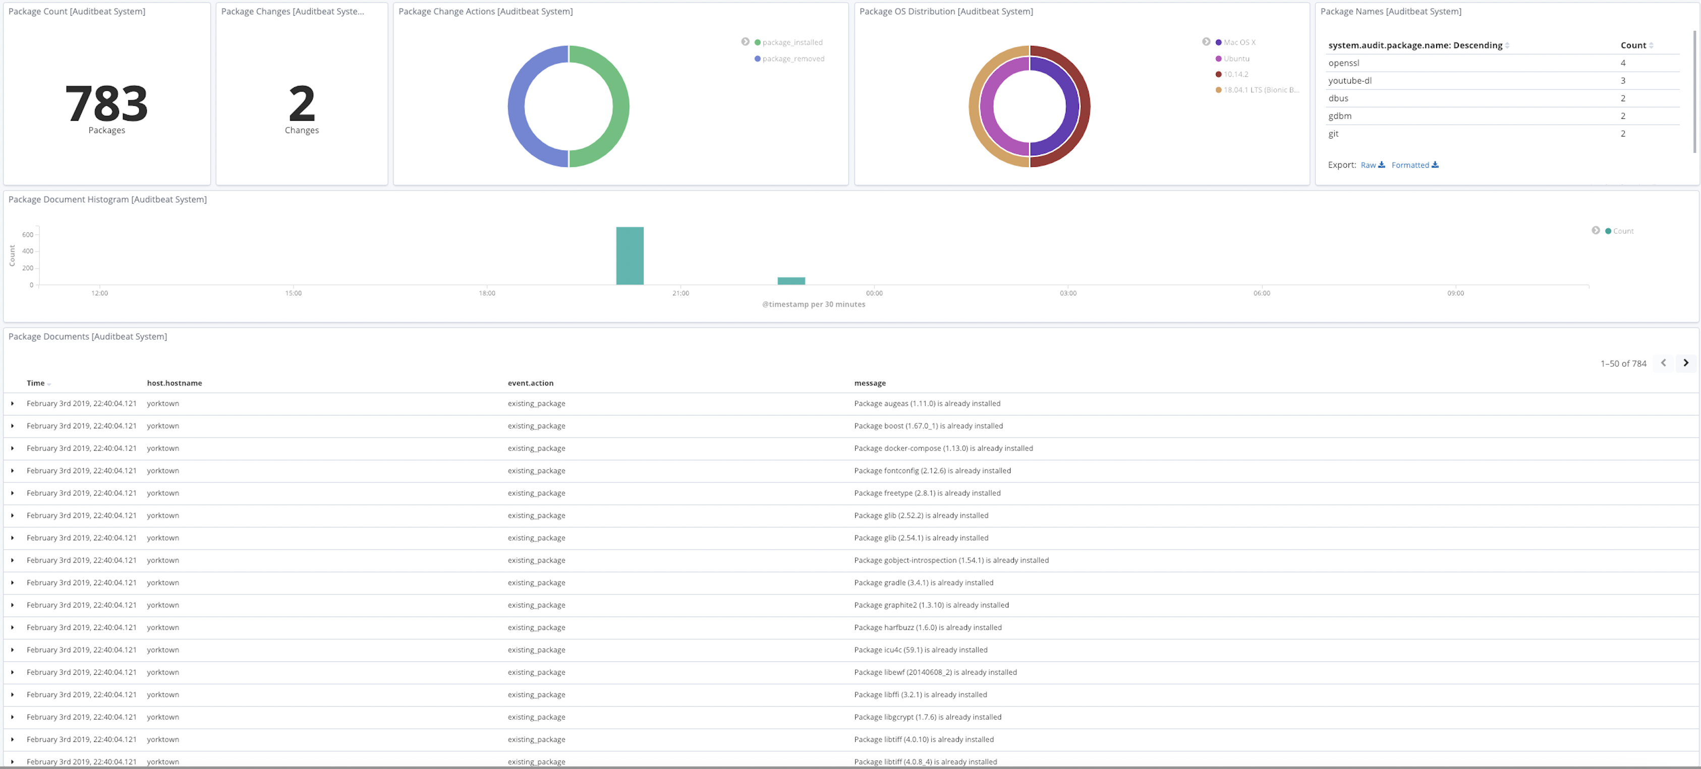The width and height of the screenshot is (1701, 769).
Task: Click the tall histogram bar near 20:00
Action: 630,256
